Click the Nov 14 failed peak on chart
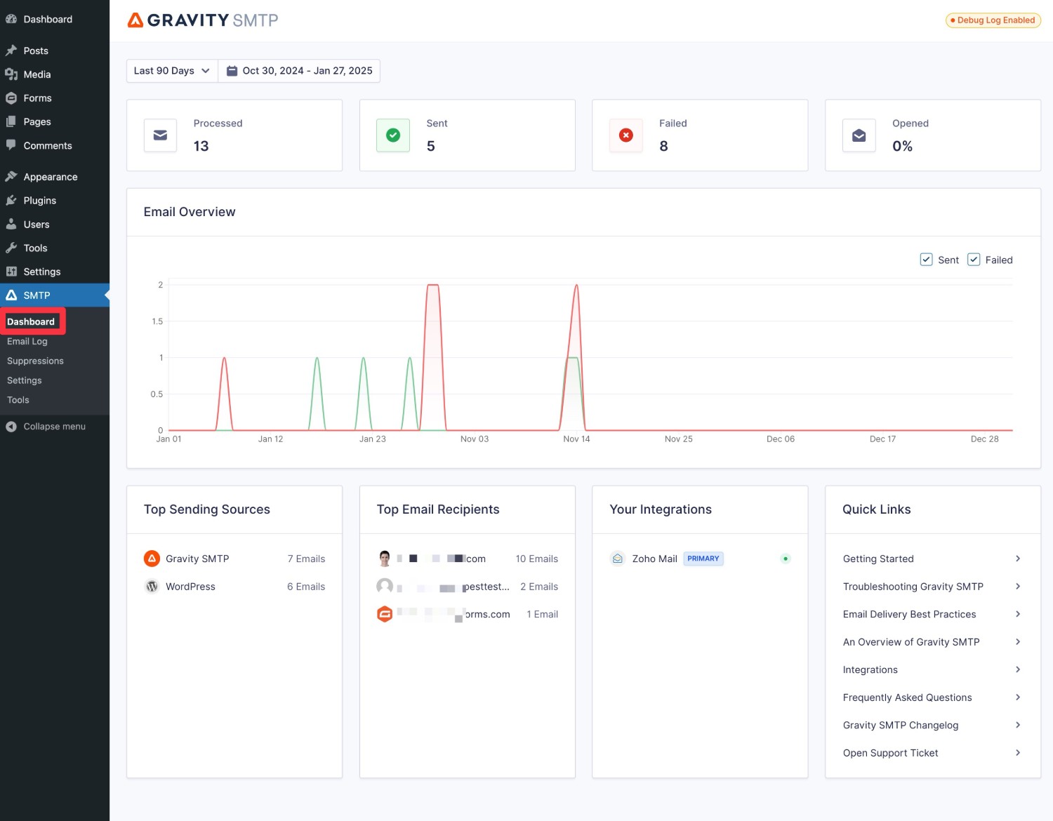 tap(576, 286)
